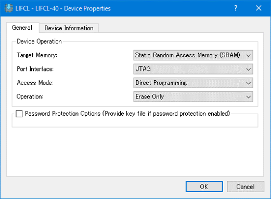Click the chevron arrow beside Direct Programming

(x=249, y=83)
